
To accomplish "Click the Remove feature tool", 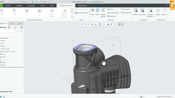I will (x=164, y=11).
